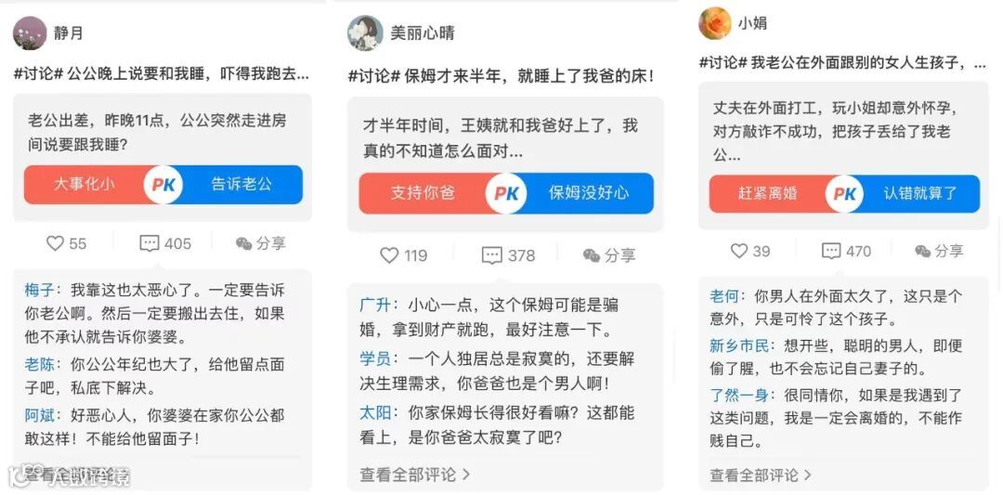Like 美丽心晴's post with 119 likes
This screenshot has height=495, width=1003.
tap(404, 255)
